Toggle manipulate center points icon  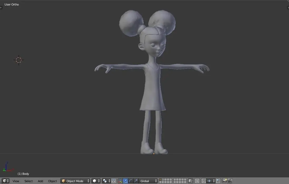[113, 181]
